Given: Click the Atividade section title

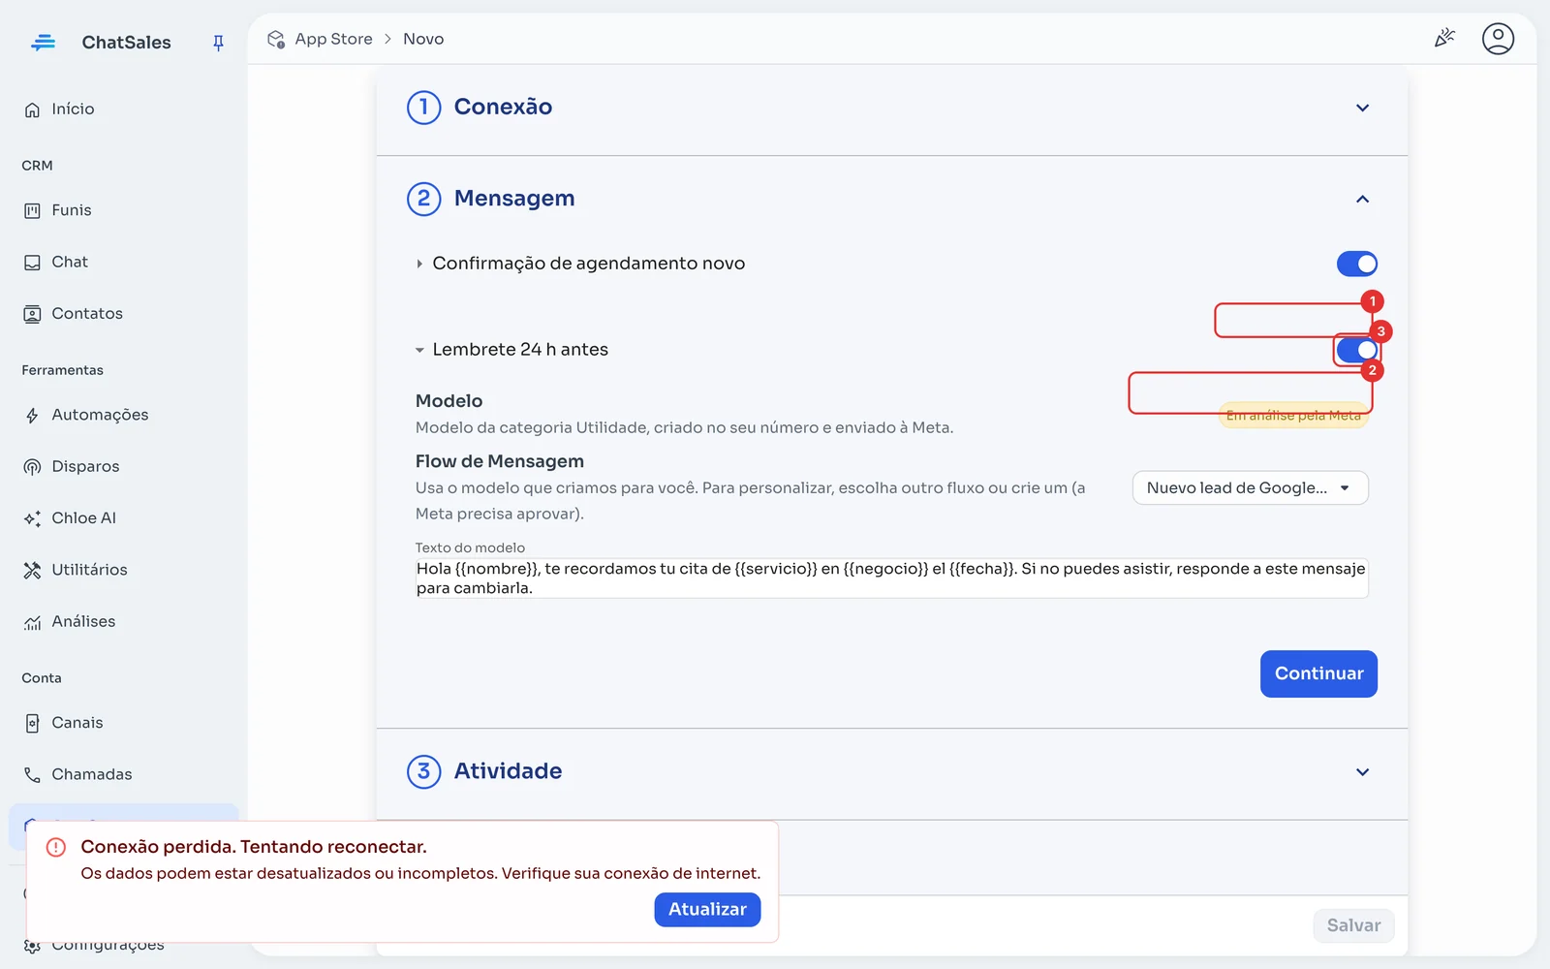Looking at the screenshot, I should (508, 771).
